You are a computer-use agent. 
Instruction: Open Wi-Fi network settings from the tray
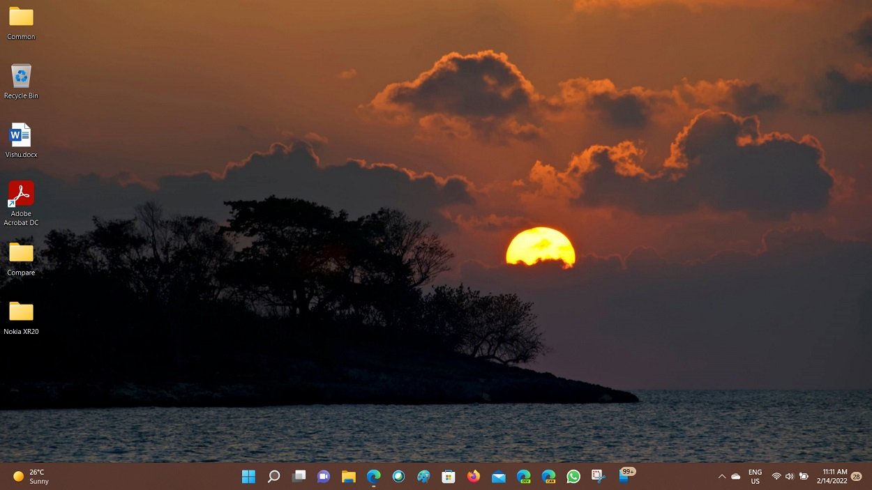coord(776,477)
